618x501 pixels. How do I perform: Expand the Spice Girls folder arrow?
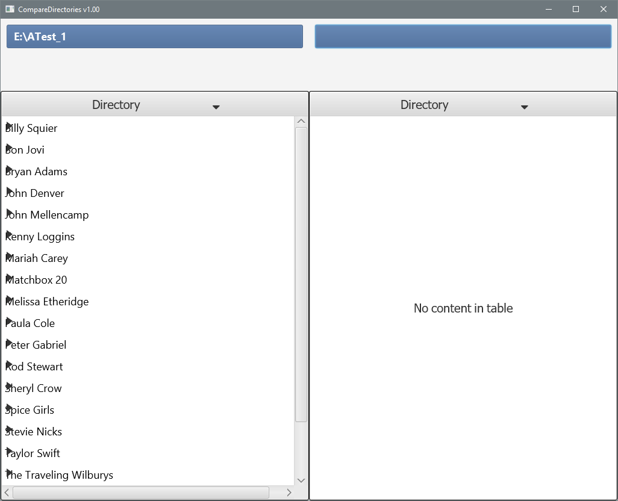point(10,408)
